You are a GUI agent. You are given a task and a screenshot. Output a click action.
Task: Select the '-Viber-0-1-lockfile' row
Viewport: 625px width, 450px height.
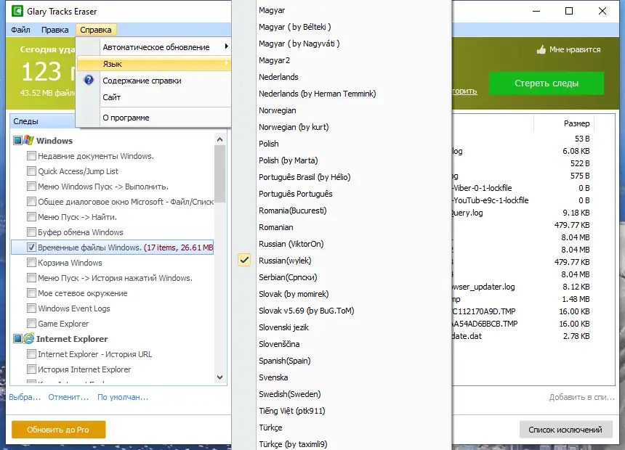(x=483, y=188)
